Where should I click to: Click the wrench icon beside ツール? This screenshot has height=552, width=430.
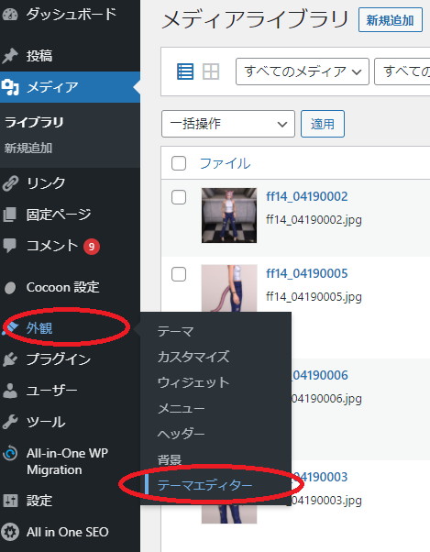[x=10, y=422]
